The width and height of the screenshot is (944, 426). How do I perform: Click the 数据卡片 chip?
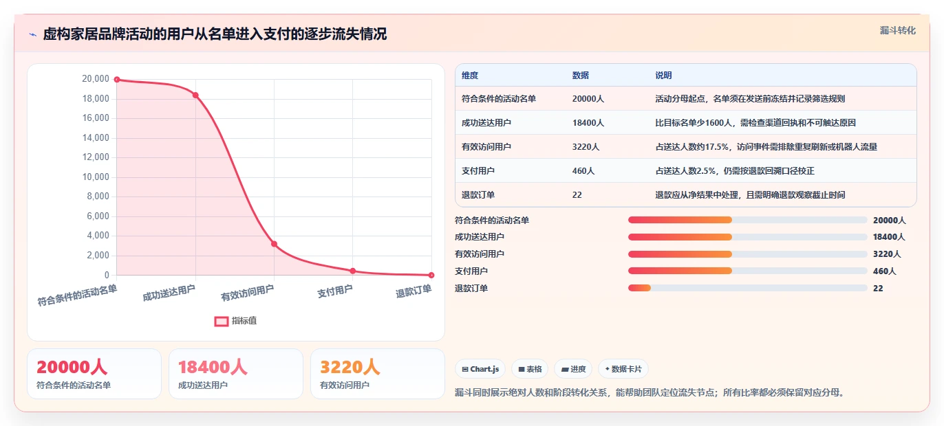click(x=623, y=369)
